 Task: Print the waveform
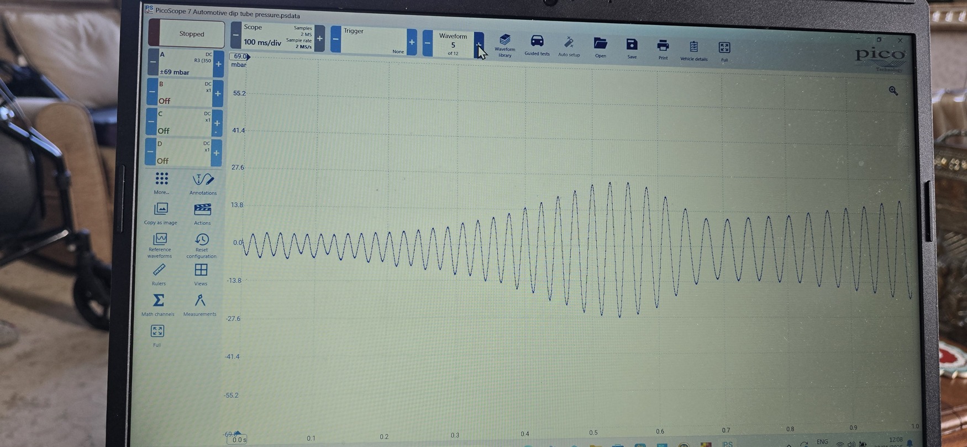point(663,49)
